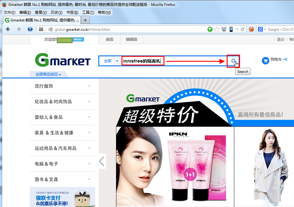Expand arrow next to 运动用品 & 汽车用品
The height and width of the screenshot is (207, 294).
point(89,148)
